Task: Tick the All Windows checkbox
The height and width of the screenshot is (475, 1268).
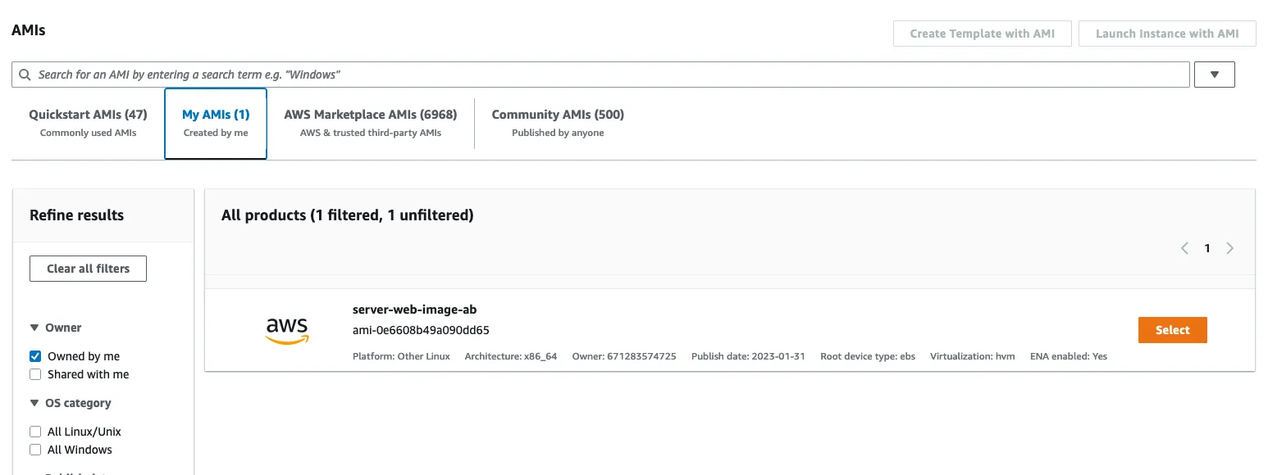Action: point(35,450)
